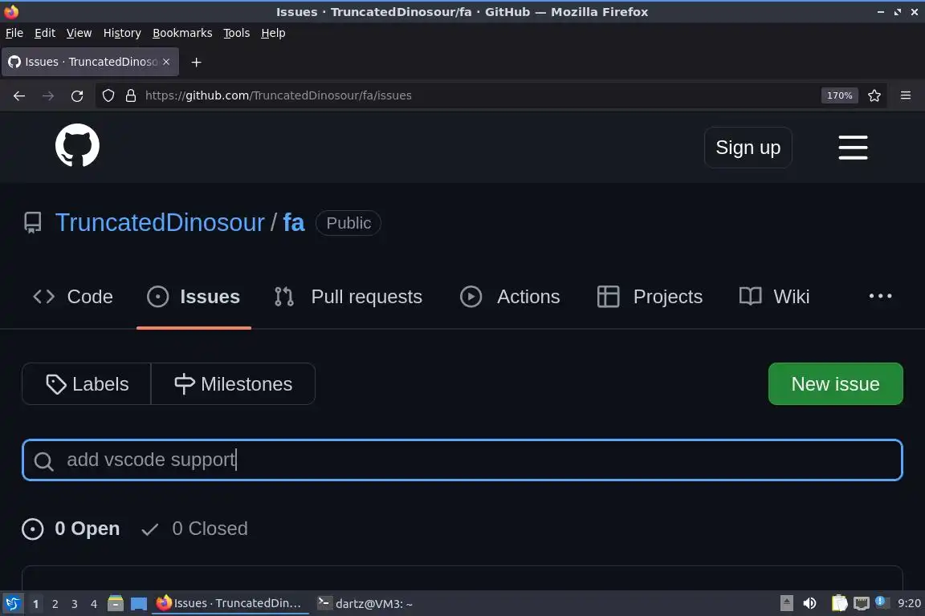Click the magnifier icon in issue search
Image resolution: width=925 pixels, height=616 pixels.
pyautogui.click(x=43, y=460)
